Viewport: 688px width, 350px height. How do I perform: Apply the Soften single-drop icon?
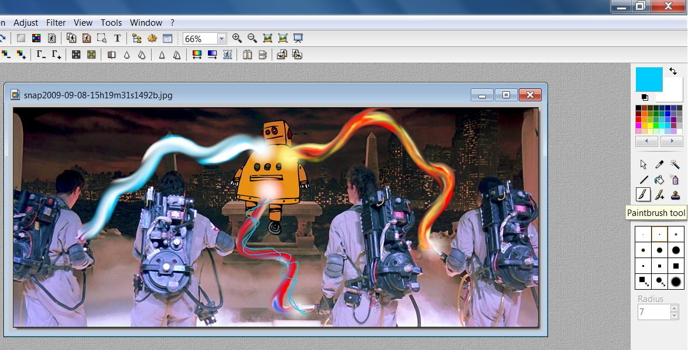127,54
